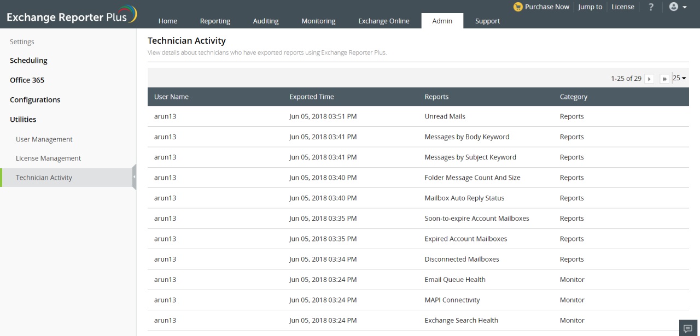Screen dimensions: 700x336
Task: Switch to the Home tab
Action: pos(168,21)
